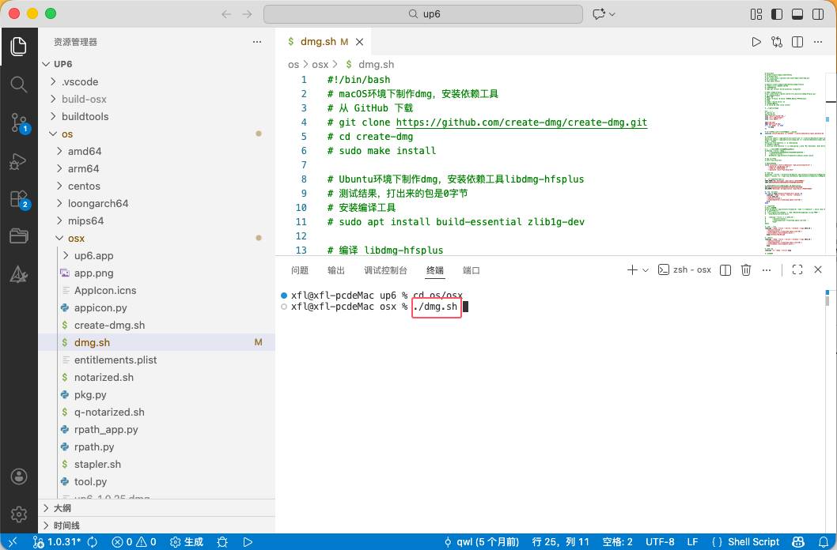Open changes with the git compare icon
The width and height of the screenshot is (837, 550).
pos(776,42)
